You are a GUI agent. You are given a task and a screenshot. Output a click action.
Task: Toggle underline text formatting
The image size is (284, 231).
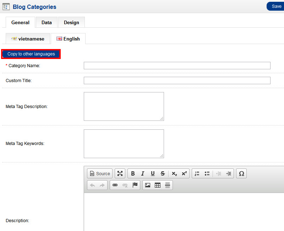(153, 173)
